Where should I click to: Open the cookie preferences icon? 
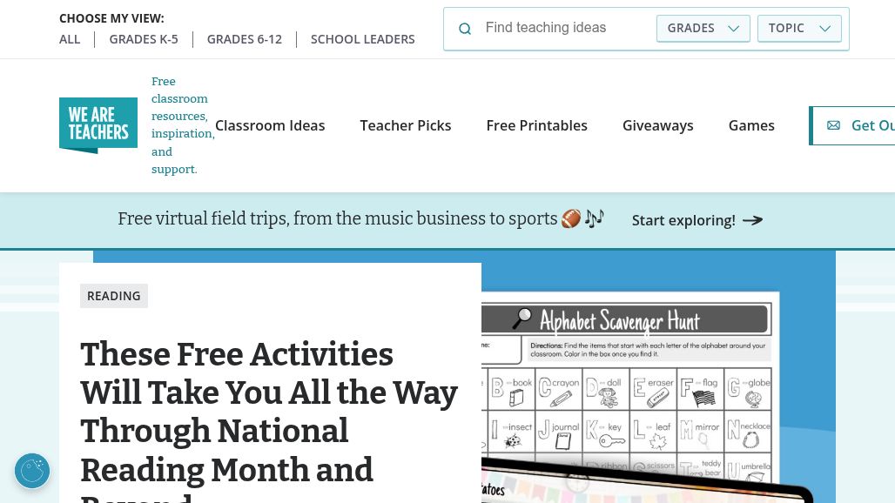pyautogui.click(x=32, y=471)
